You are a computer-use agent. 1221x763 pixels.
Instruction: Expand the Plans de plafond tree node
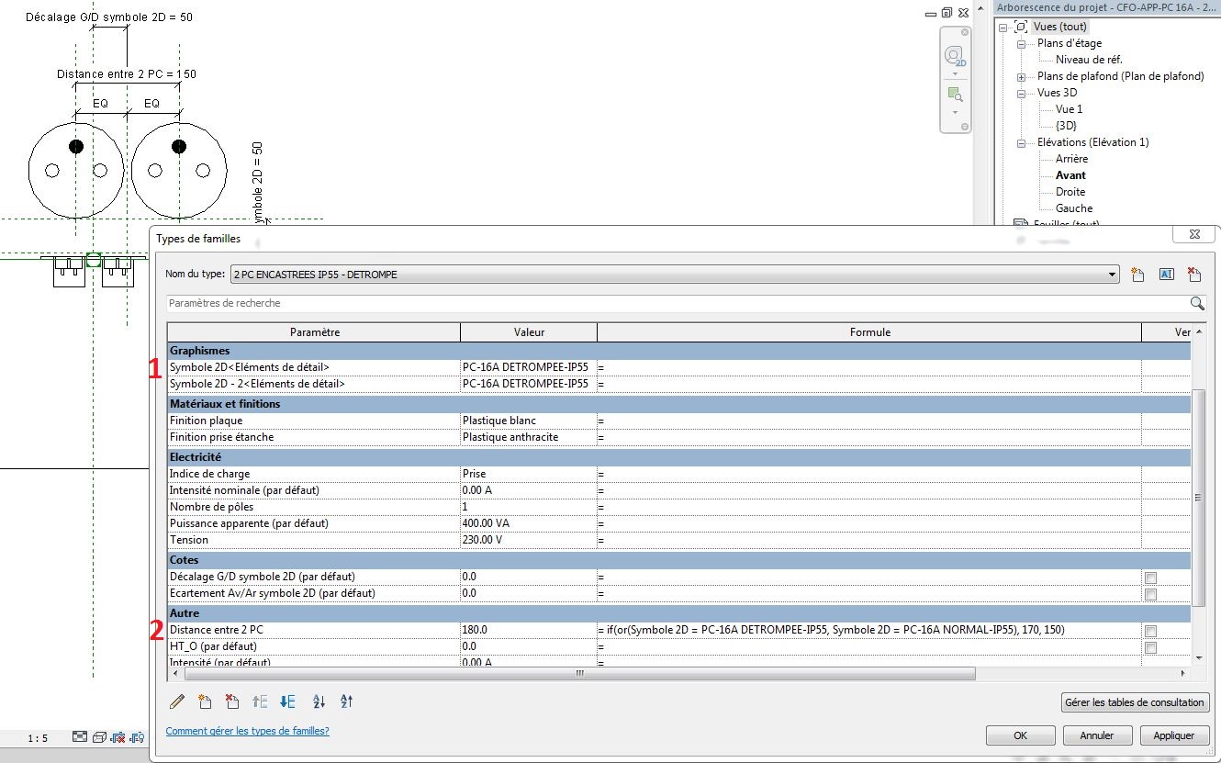click(x=1021, y=77)
